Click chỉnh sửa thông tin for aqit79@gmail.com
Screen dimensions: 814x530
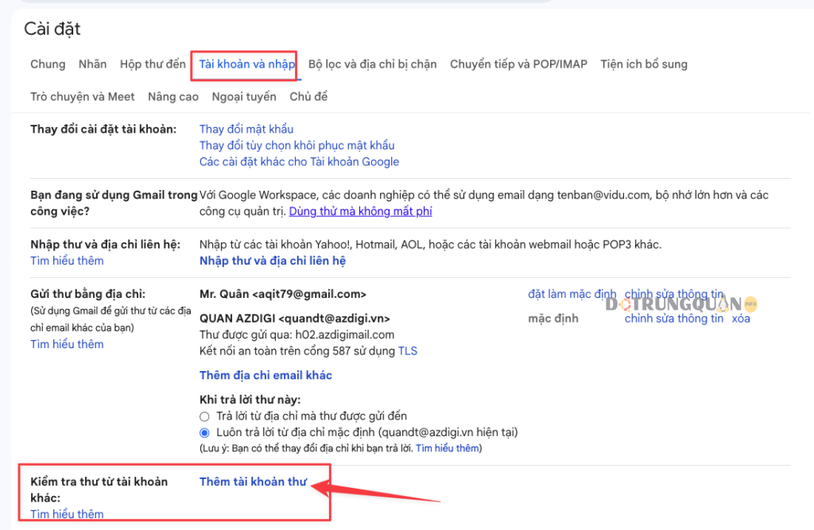click(x=674, y=294)
